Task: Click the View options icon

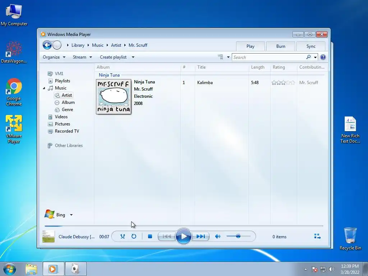Action: (220, 57)
